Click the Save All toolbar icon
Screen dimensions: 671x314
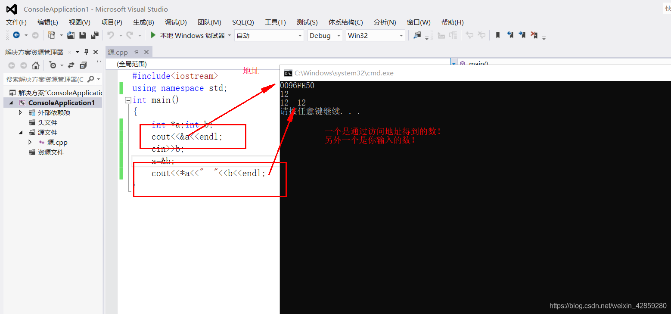pos(95,35)
